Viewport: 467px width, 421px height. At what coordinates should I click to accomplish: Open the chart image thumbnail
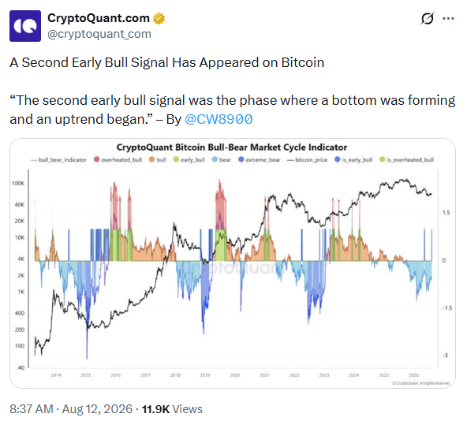233,263
